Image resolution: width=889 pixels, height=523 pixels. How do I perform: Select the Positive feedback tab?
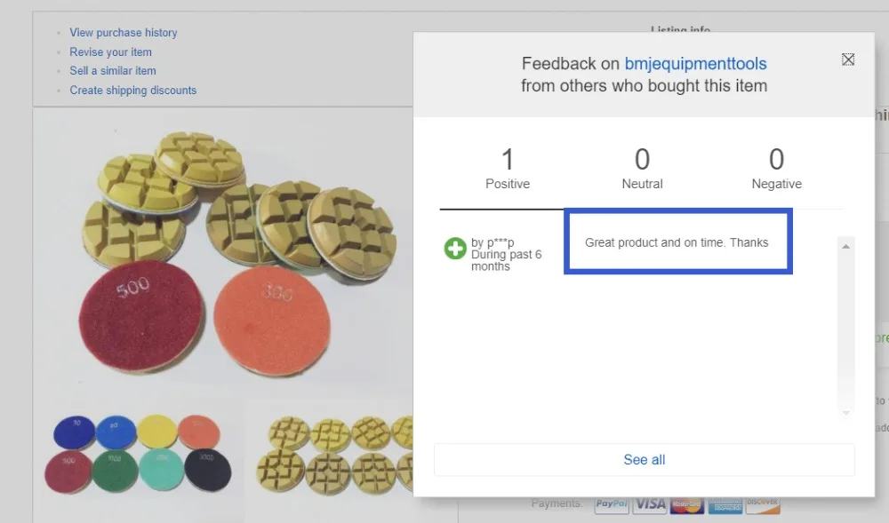(508, 168)
